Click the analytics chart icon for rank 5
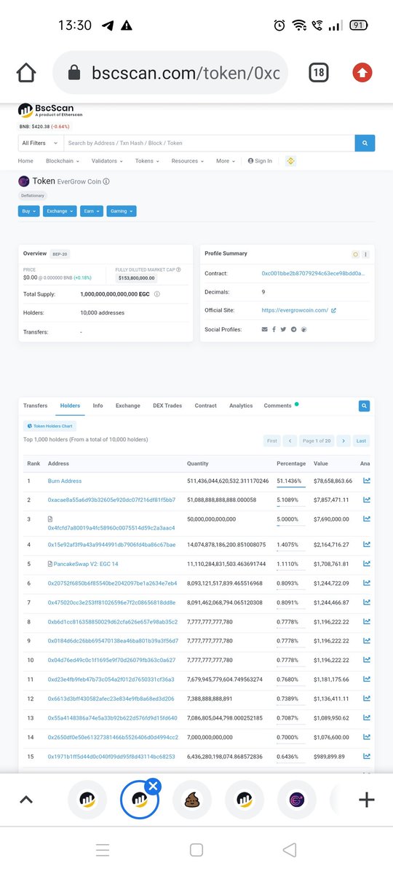393x874 pixels. (x=367, y=564)
